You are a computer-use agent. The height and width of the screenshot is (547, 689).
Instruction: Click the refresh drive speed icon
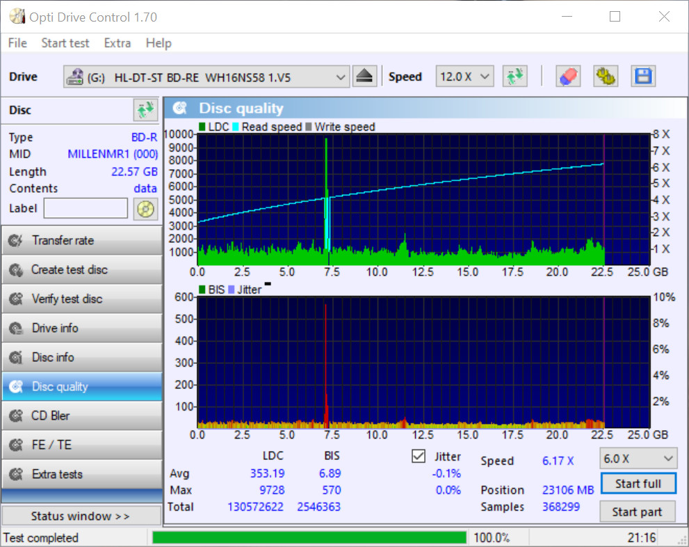click(x=515, y=77)
